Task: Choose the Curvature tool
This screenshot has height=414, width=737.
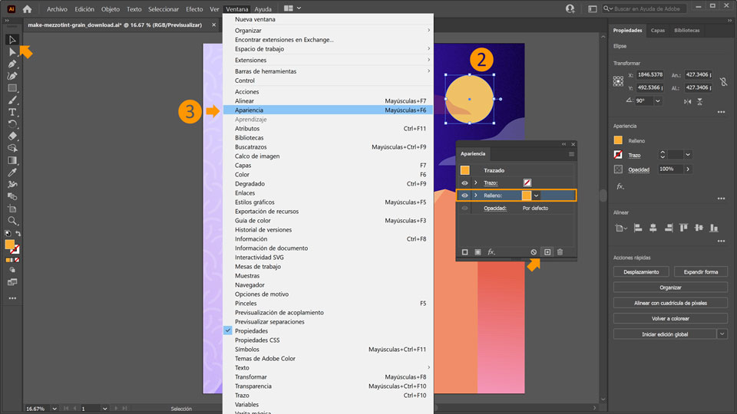Action: pyautogui.click(x=12, y=76)
